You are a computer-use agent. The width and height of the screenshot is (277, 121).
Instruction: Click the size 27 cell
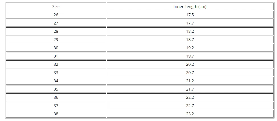click(x=56, y=23)
